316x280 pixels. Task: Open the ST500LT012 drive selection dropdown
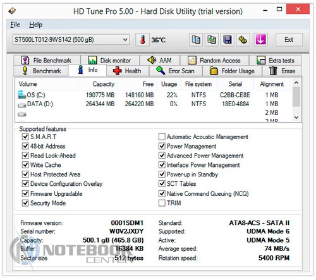(x=71, y=40)
